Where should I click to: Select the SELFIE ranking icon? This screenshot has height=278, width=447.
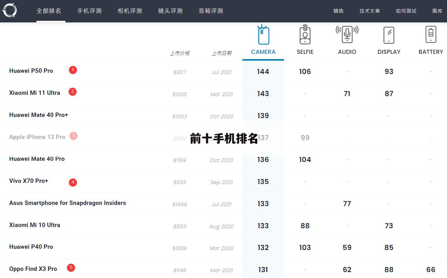(x=305, y=35)
